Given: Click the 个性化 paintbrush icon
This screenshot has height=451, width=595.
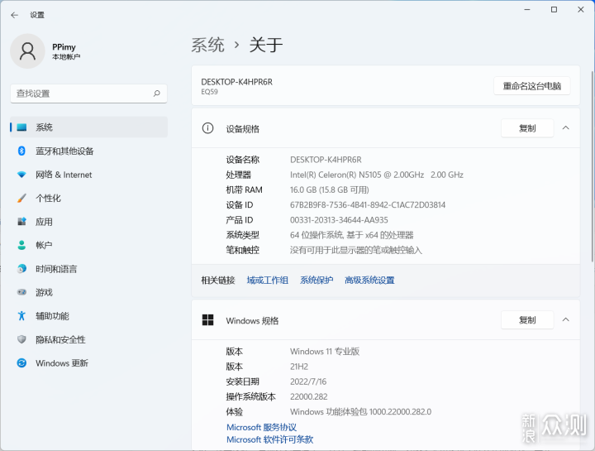Looking at the screenshot, I should coord(21,198).
